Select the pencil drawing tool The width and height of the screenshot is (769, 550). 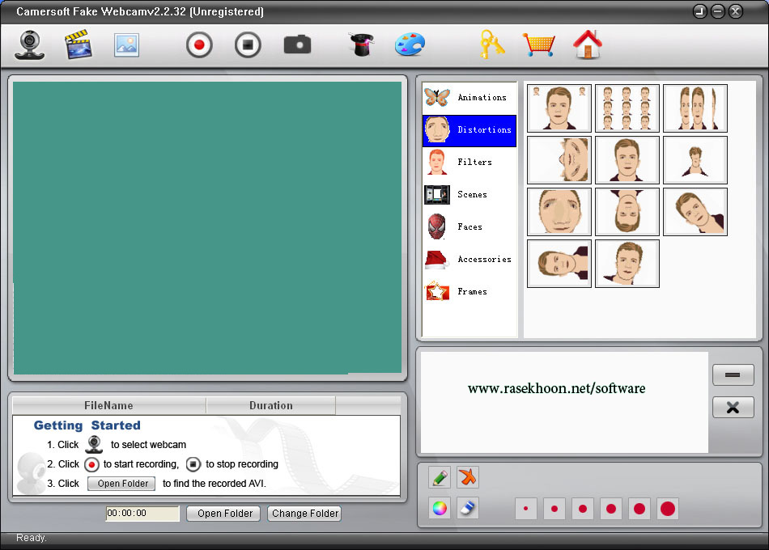coord(440,477)
